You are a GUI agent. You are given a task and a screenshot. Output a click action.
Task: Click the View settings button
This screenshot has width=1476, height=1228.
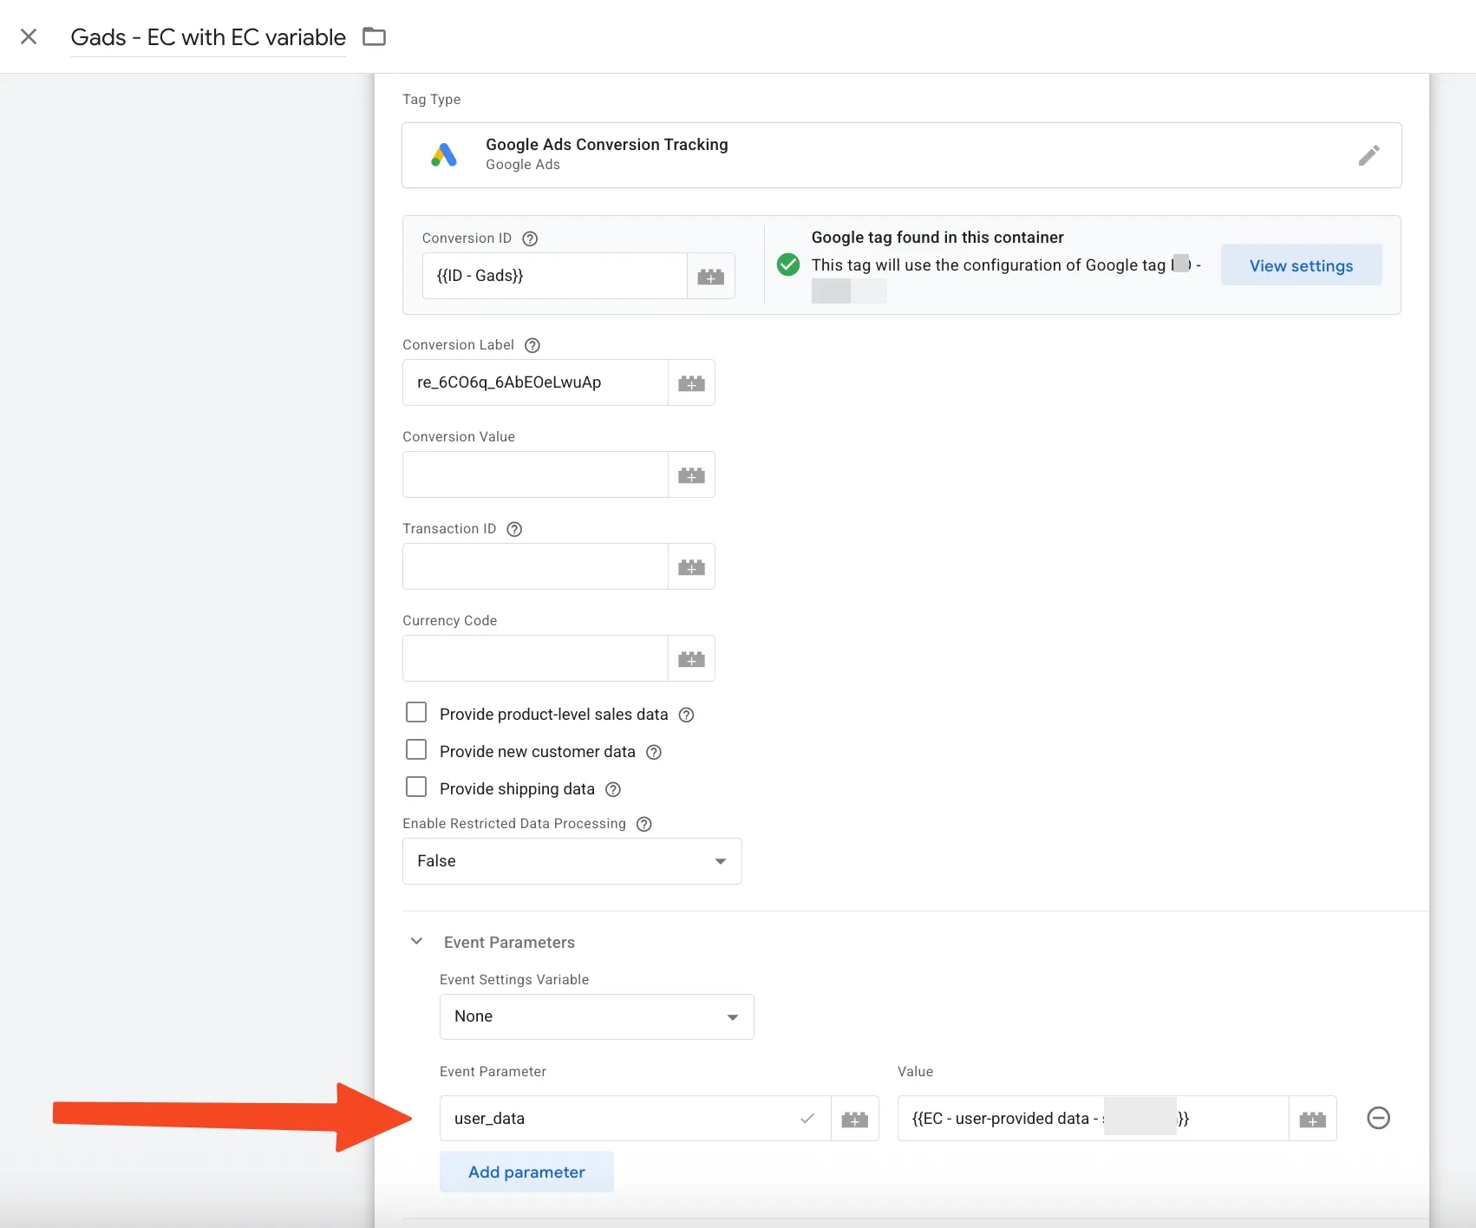[1301, 265]
